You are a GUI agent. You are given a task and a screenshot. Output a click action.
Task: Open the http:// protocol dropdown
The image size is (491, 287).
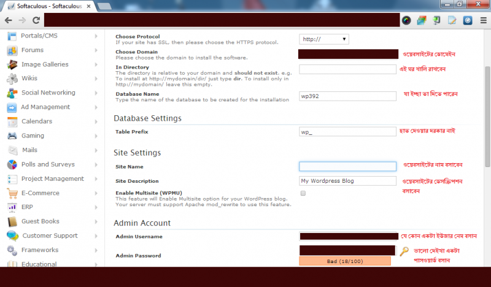click(x=324, y=39)
